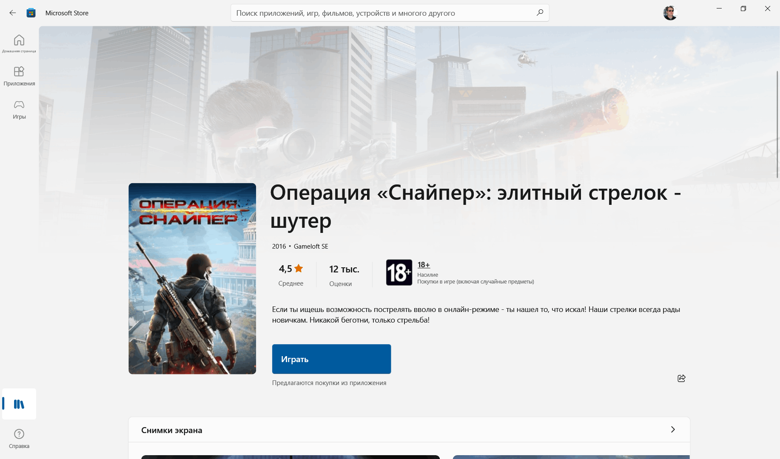Focus the search apps input field
Screen dimensions: 780x459
390,13
